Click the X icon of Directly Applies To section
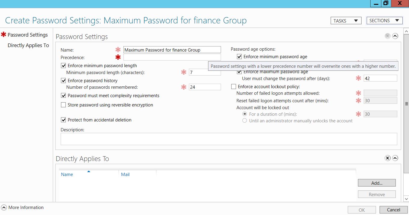 tap(388, 158)
